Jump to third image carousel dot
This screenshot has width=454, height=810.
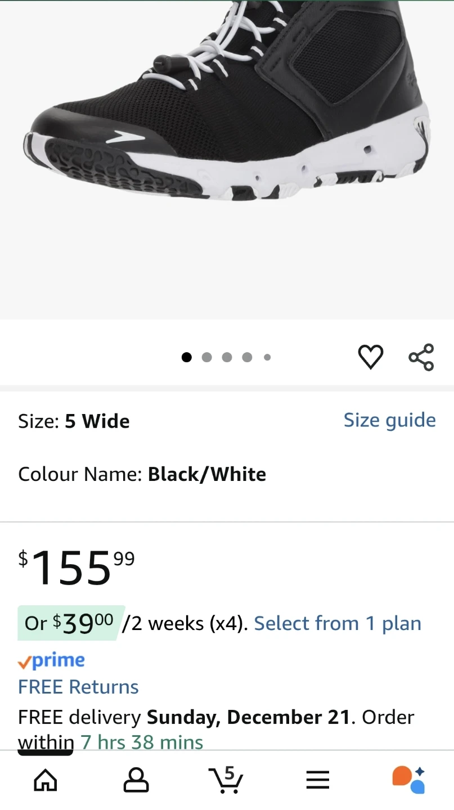tap(227, 357)
